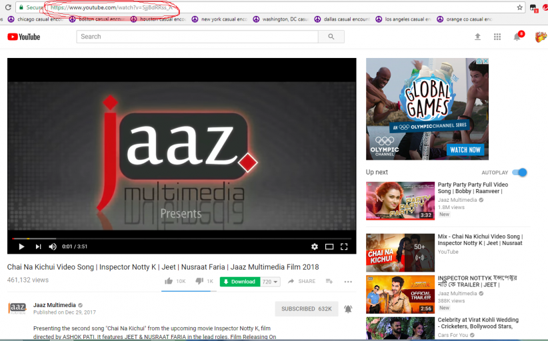The width and height of the screenshot is (548, 341).
Task: Switch to theater mode view
Action: click(x=329, y=246)
